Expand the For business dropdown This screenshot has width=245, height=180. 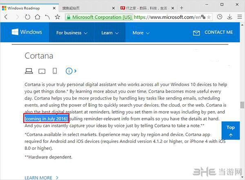(x=72, y=33)
